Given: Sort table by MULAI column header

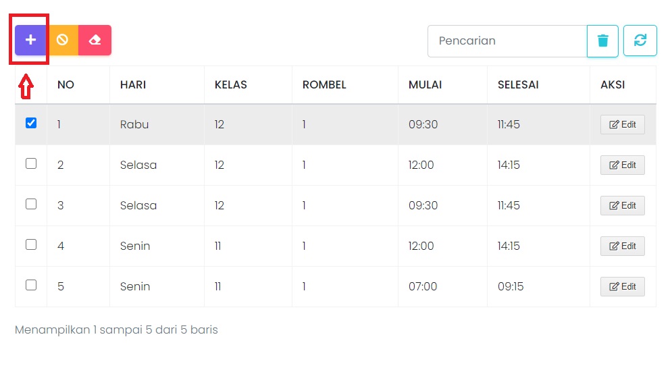Looking at the screenshot, I should (425, 84).
